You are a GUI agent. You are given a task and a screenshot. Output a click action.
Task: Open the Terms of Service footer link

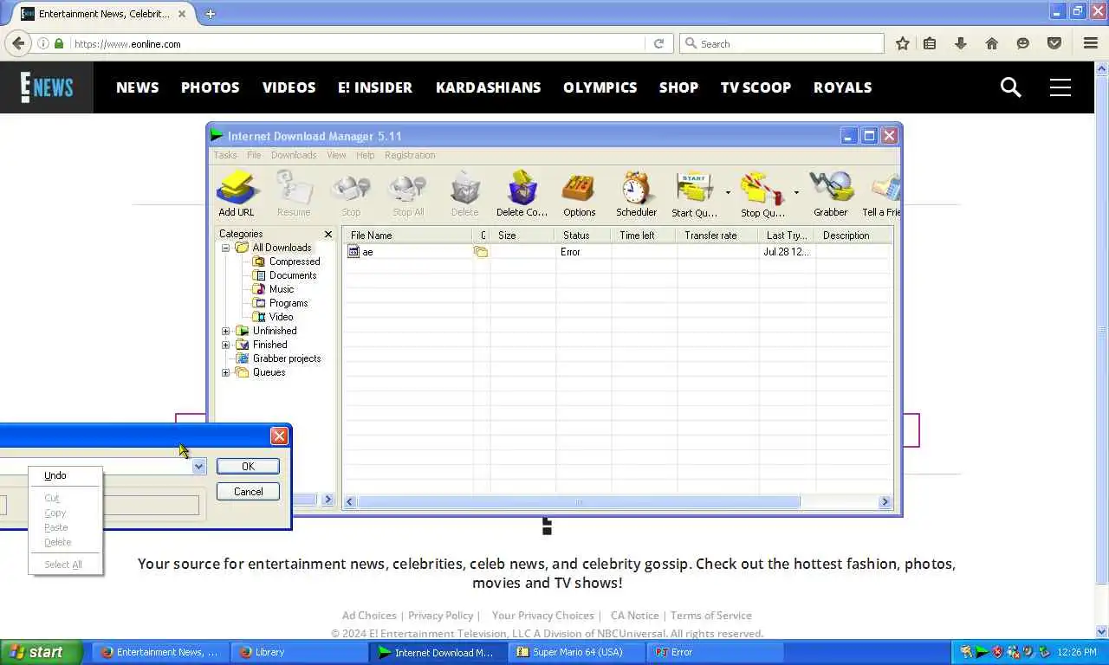(711, 616)
